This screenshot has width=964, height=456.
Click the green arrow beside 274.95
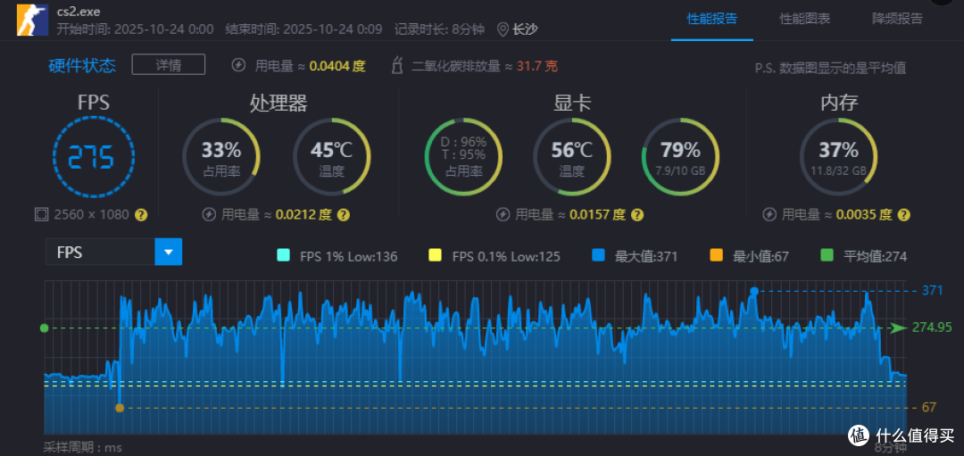coord(899,328)
